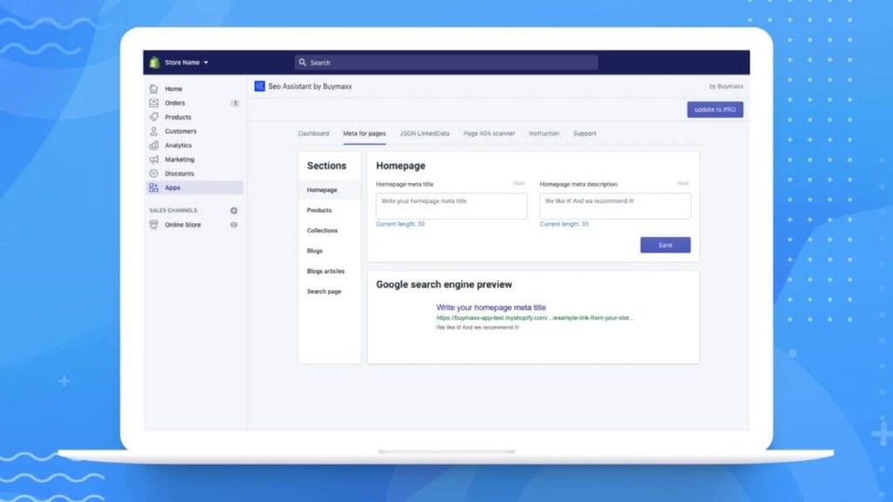
Task: Open Orders from the sidebar icon
Action: click(x=153, y=103)
